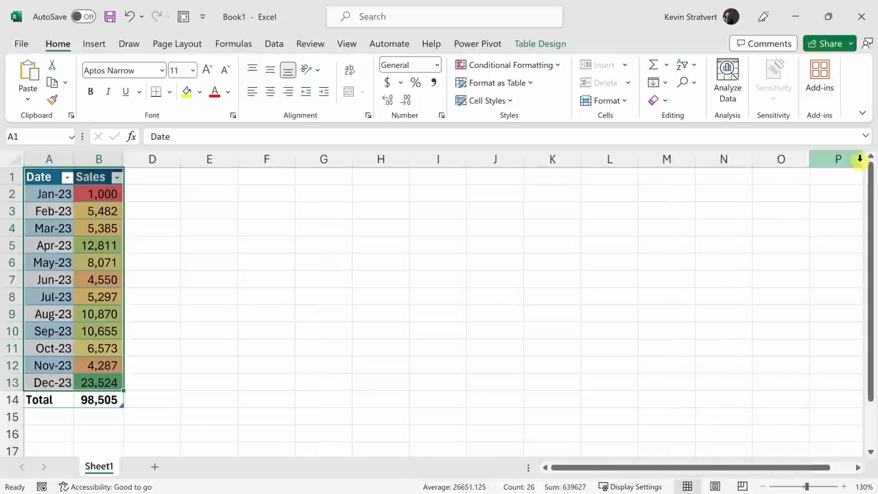The image size is (878, 494).
Task: Toggle Italic formatting
Action: tap(108, 92)
